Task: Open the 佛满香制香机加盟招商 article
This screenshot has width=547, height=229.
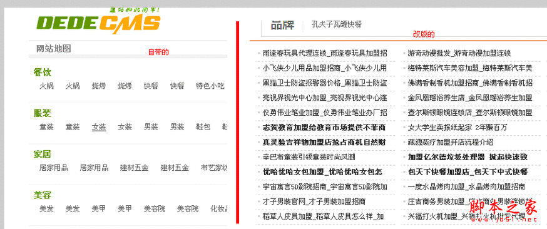Action: pos(470,83)
